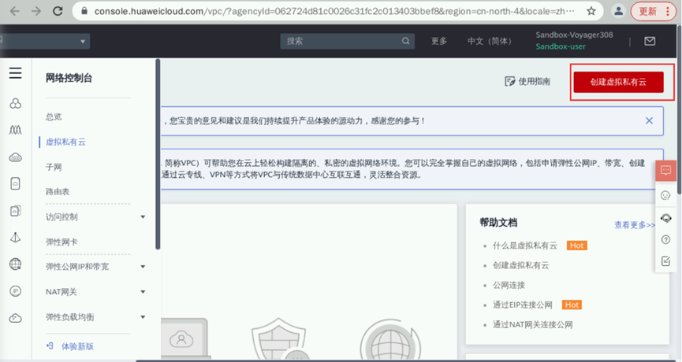Select 子网 in the sidebar
This screenshot has height=362, width=682.
click(54, 167)
